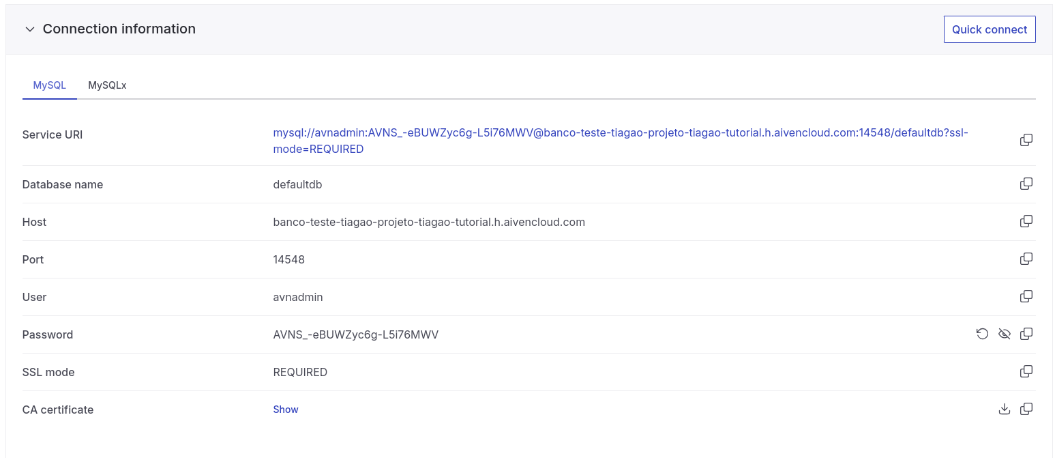Copy the Port number
The image size is (1055, 458).
tap(1026, 259)
